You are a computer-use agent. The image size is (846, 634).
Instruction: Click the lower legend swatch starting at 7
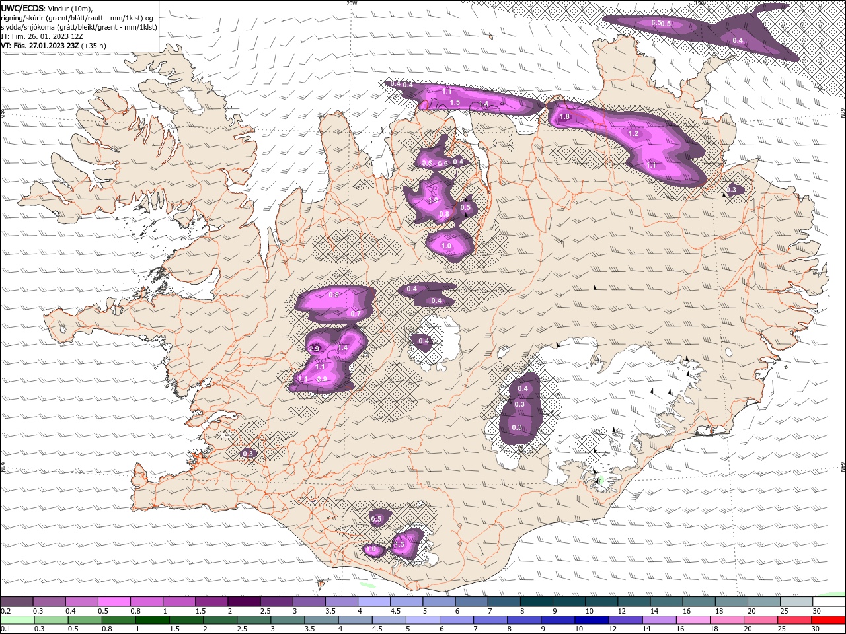(x=490, y=620)
